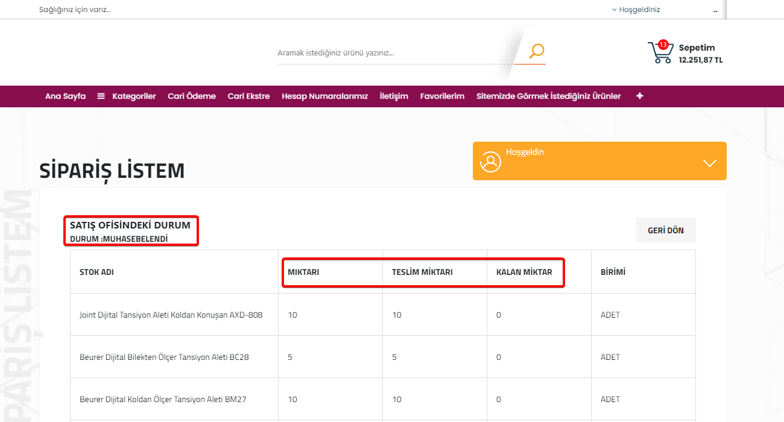The height and width of the screenshot is (422, 784).
Task: Click the Sepetim cart total 12.251,87 TL
Action: click(701, 60)
